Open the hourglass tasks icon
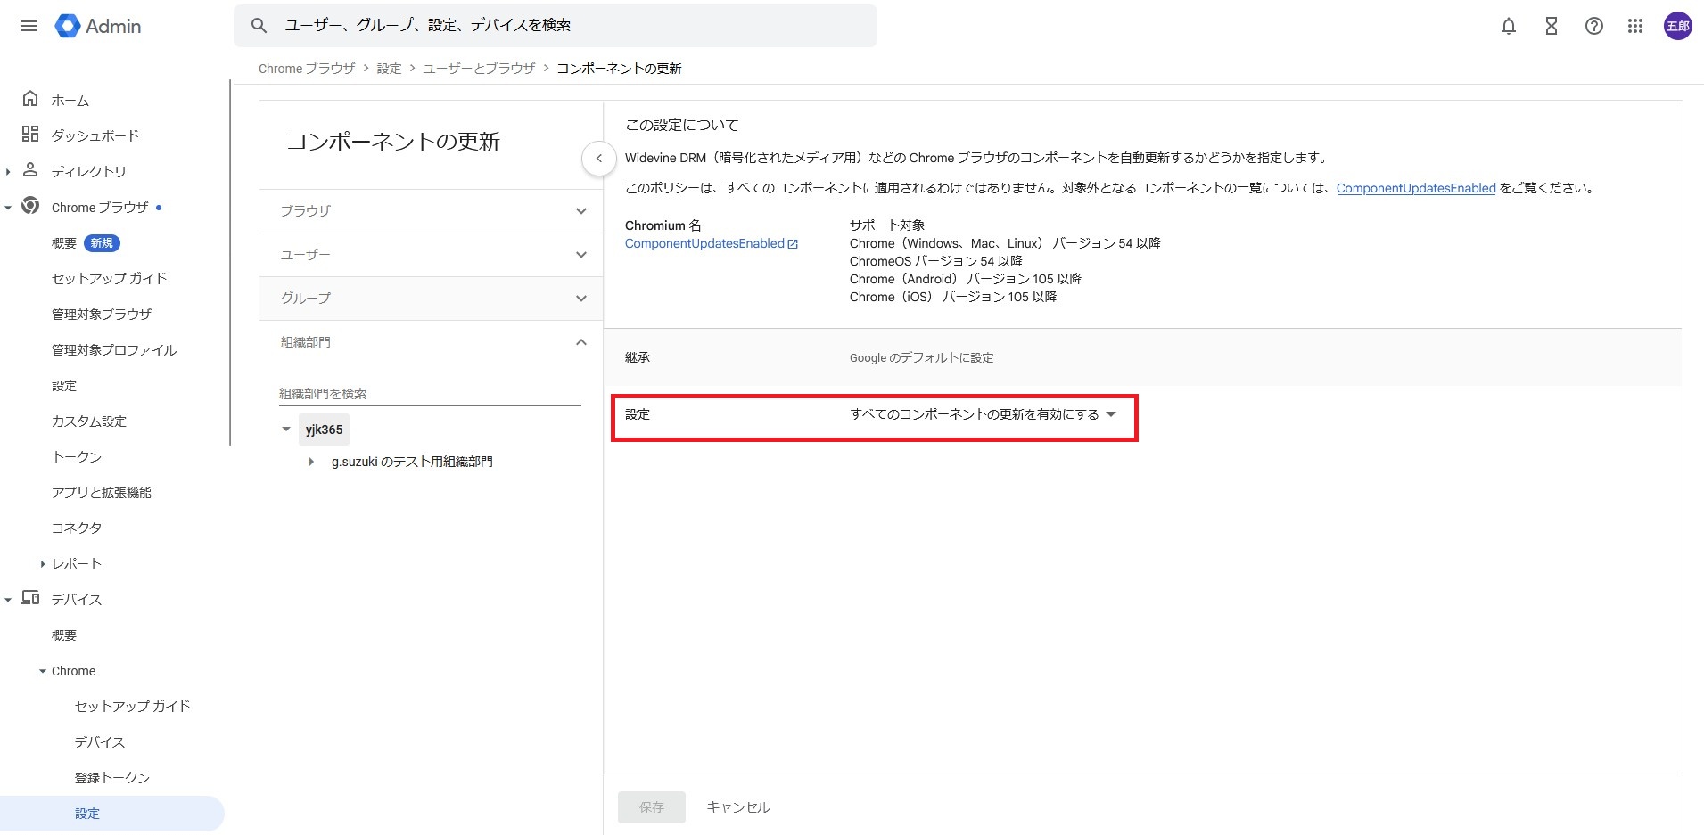This screenshot has height=835, width=1704. point(1551,26)
